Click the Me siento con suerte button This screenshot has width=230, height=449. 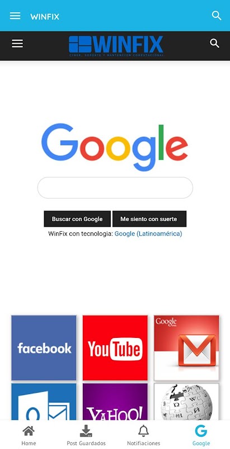point(149,219)
